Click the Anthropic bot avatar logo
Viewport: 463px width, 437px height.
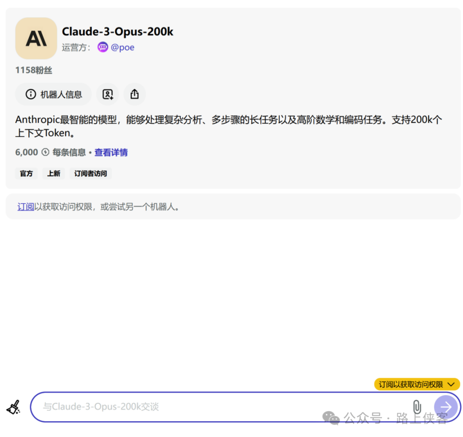click(x=36, y=39)
